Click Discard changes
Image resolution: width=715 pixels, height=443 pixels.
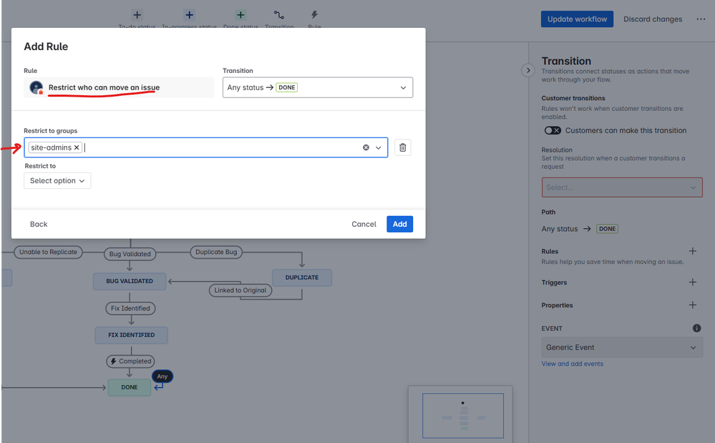653,19
